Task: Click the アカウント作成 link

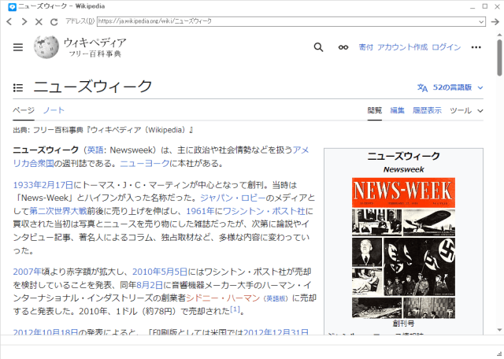Action: click(x=402, y=47)
